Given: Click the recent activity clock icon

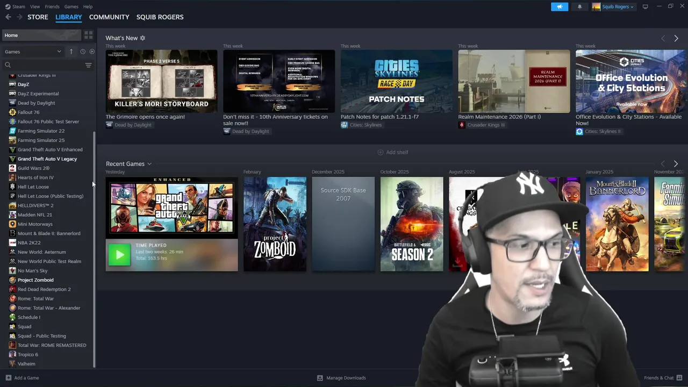Looking at the screenshot, I should coord(83,52).
